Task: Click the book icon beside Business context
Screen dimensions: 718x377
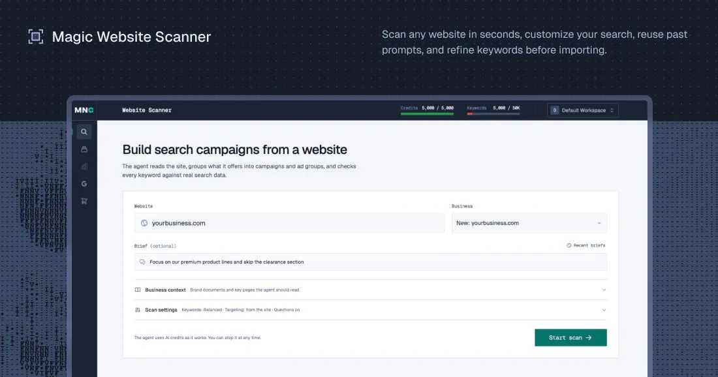Action: click(137, 290)
